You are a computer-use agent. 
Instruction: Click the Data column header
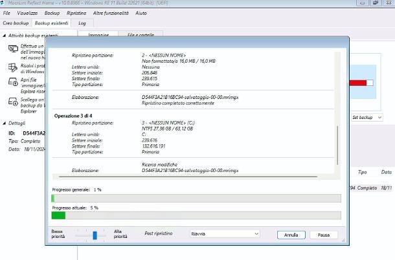(x=386, y=172)
